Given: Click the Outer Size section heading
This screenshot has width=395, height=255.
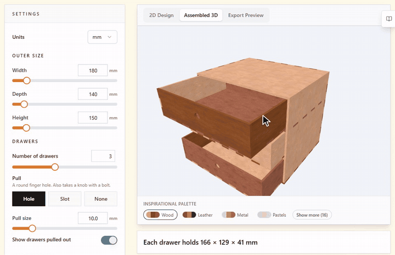Looking at the screenshot, I should 28,55.
